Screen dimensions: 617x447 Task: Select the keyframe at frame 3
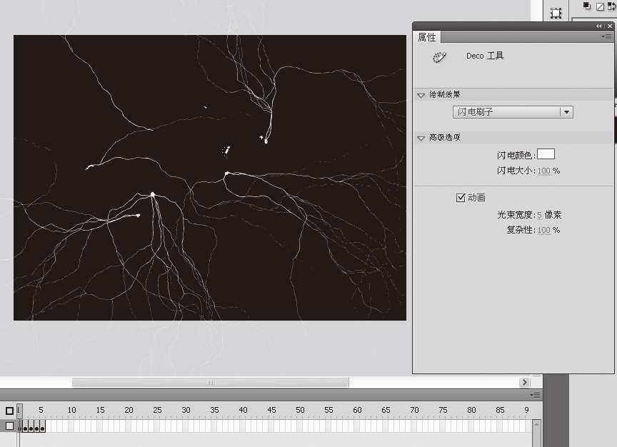click(31, 426)
